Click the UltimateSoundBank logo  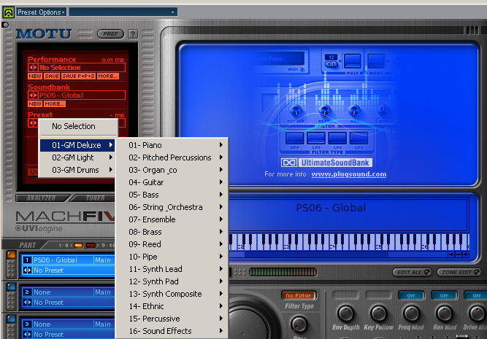click(x=326, y=163)
